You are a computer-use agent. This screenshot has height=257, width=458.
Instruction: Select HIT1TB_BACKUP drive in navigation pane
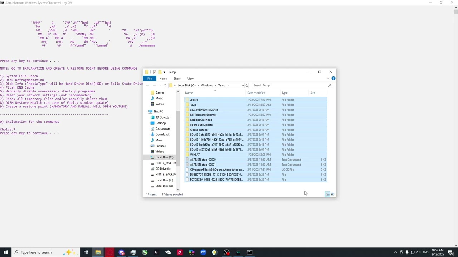tap(165, 174)
